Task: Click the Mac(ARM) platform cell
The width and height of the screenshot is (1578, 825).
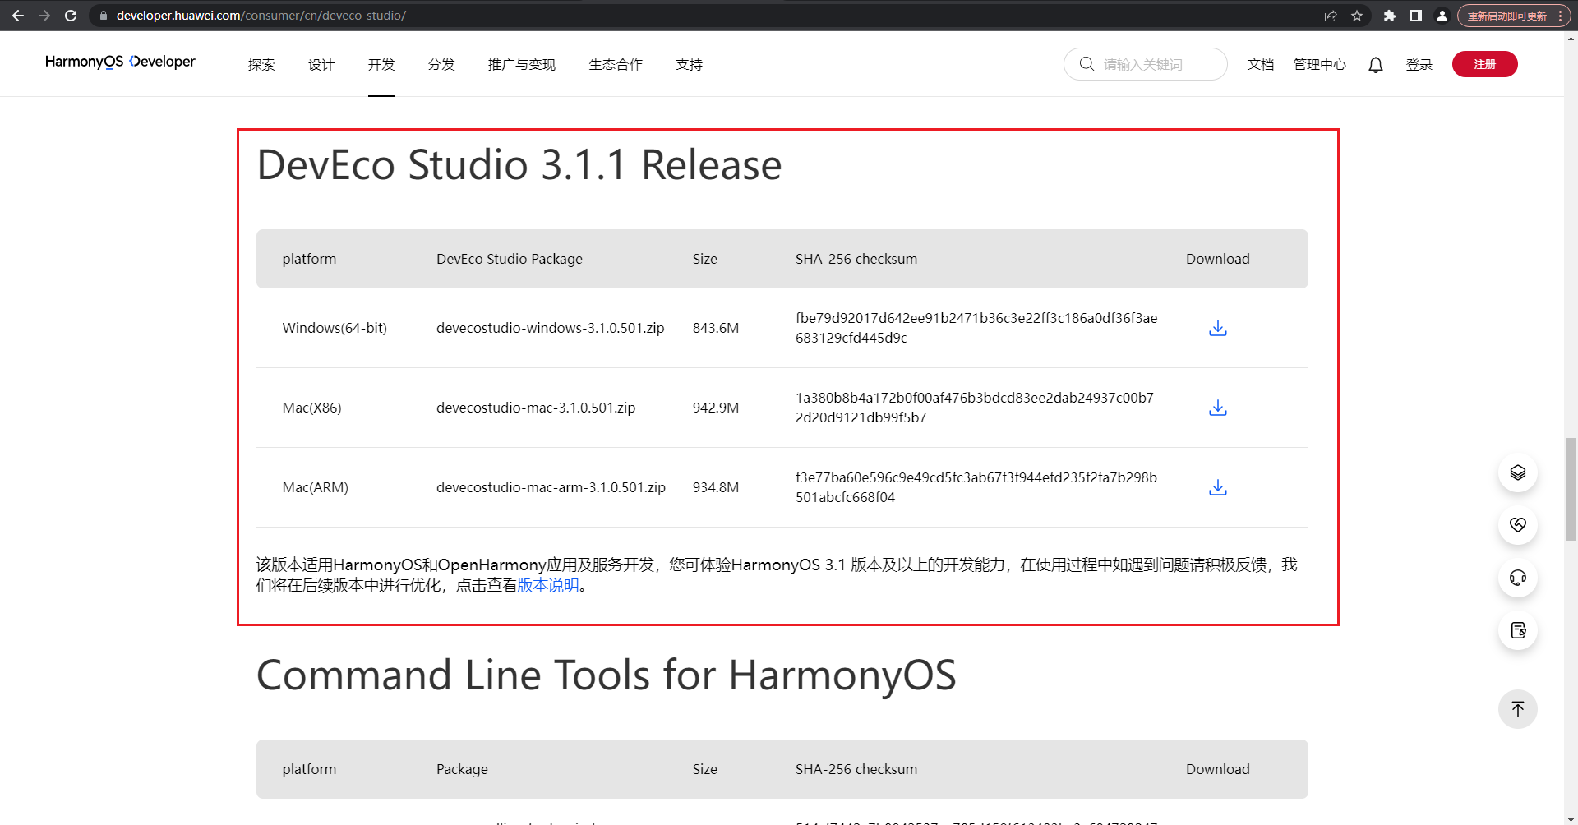Action: [316, 487]
